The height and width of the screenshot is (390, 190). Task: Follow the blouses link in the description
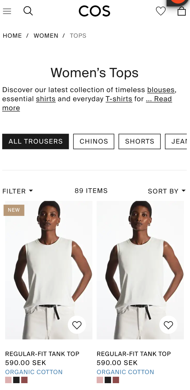(x=161, y=90)
